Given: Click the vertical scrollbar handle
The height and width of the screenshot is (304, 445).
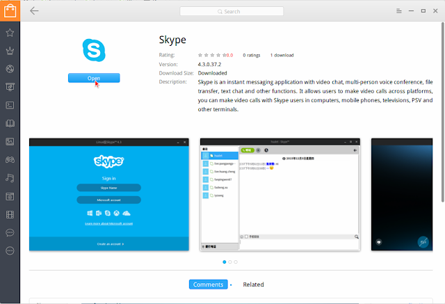Looking at the screenshot, I should pyautogui.click(x=443, y=112).
